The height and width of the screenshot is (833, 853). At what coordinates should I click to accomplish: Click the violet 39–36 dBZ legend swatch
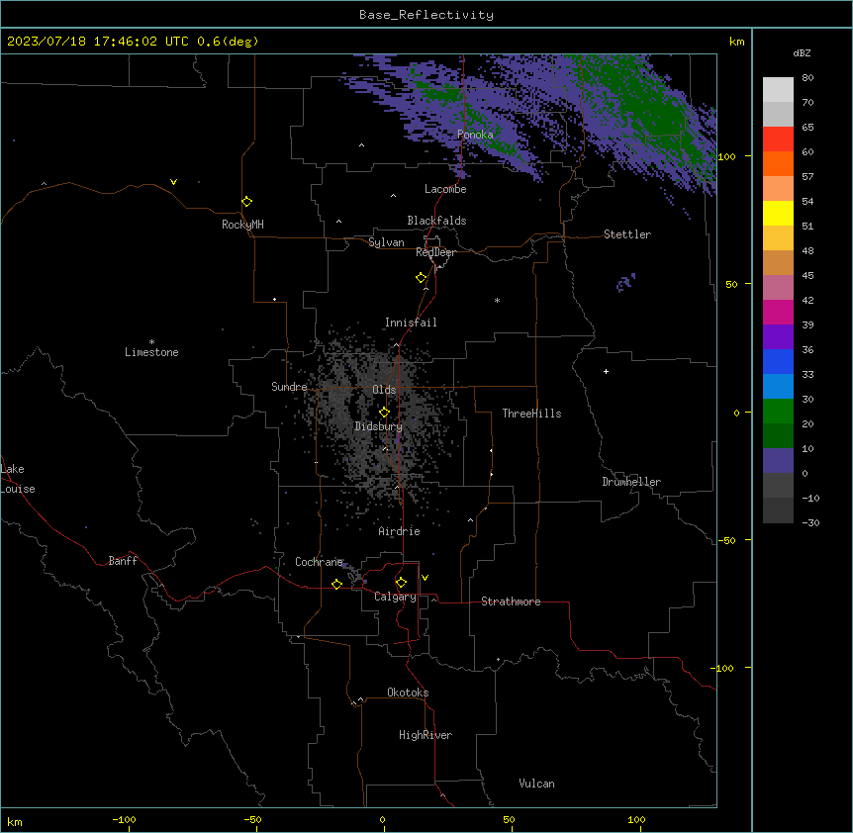[x=778, y=337]
